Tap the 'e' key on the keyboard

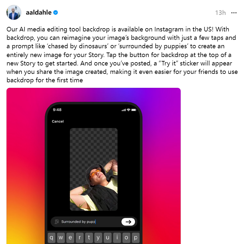[70, 238]
